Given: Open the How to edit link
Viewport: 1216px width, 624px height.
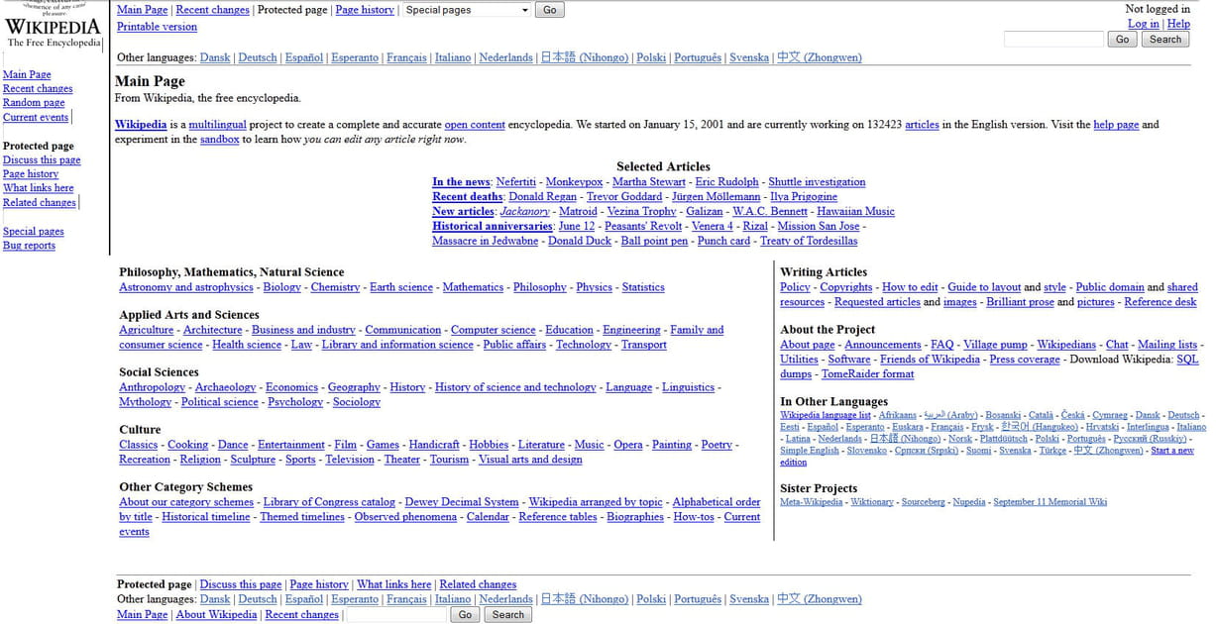Looking at the screenshot, I should pos(910,287).
